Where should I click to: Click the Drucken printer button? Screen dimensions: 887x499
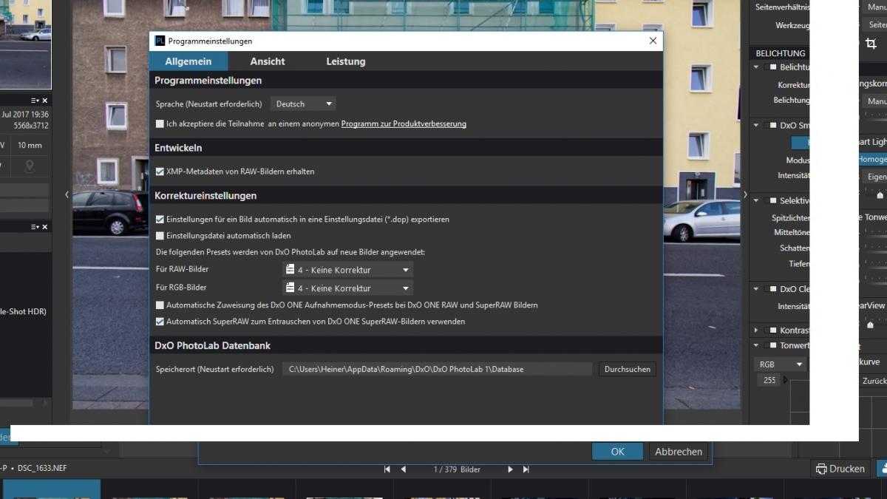(840, 469)
